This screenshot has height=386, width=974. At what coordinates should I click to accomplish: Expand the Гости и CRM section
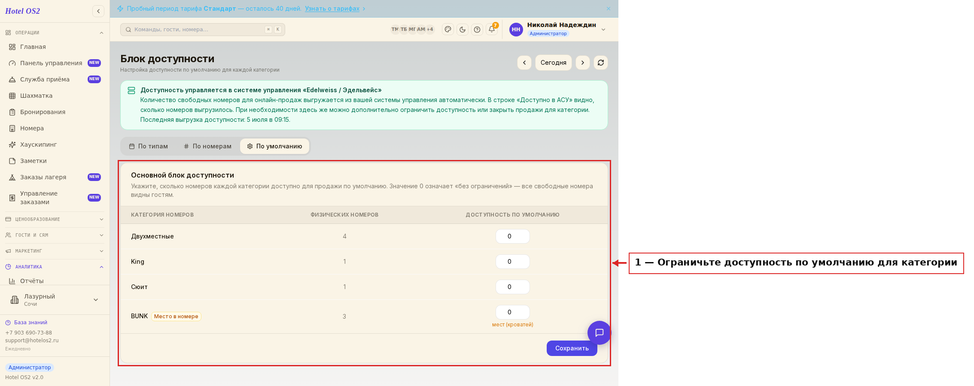55,235
